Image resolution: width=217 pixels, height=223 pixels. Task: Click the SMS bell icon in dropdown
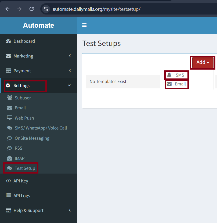169,75
